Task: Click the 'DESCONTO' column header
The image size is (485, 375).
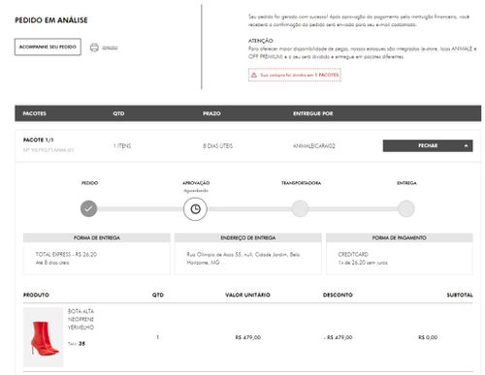Action: (x=338, y=295)
